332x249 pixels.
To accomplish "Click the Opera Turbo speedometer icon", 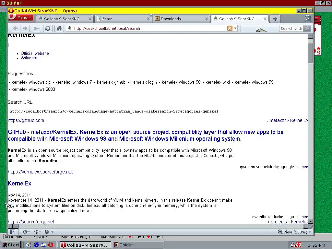I will point(47,232).
